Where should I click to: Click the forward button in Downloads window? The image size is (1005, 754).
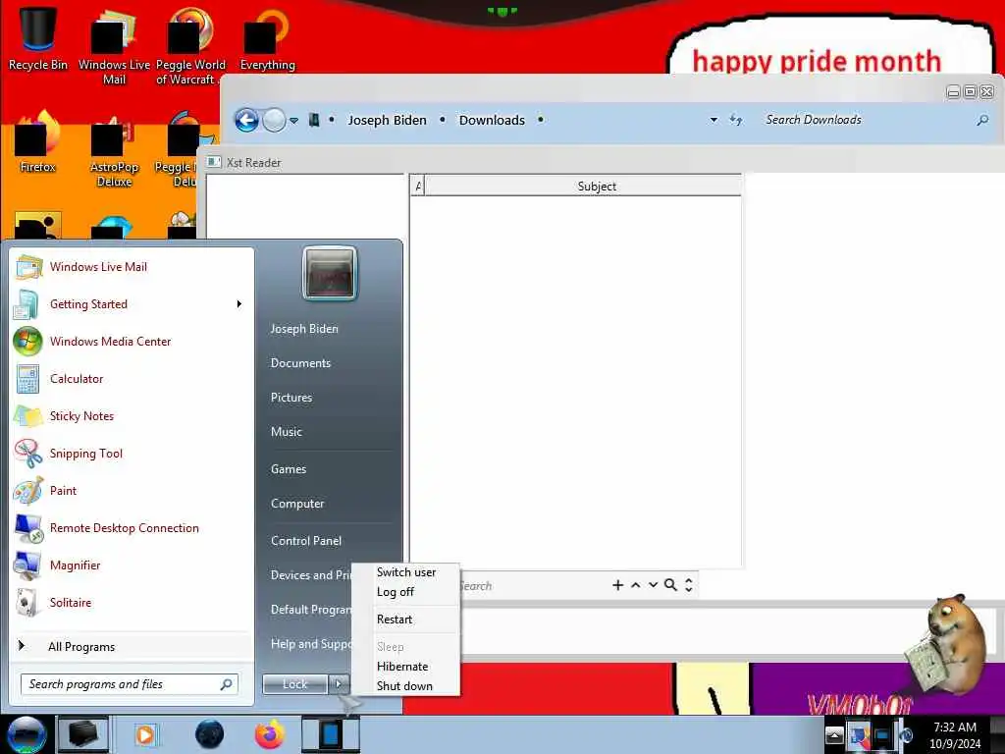tap(274, 120)
